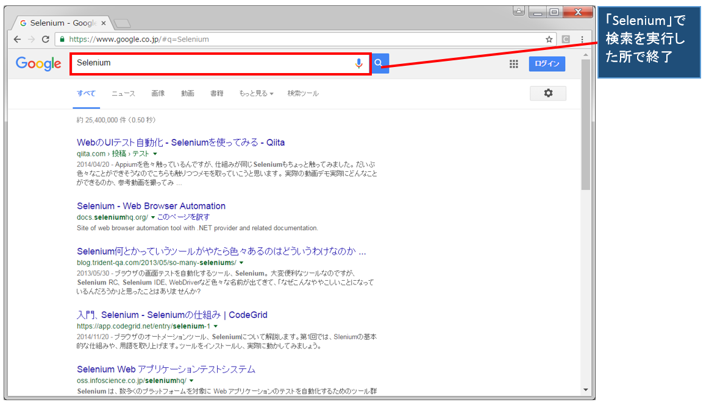The width and height of the screenshot is (709, 405).
Task: Open 検索ツール options
Action: pos(303,93)
